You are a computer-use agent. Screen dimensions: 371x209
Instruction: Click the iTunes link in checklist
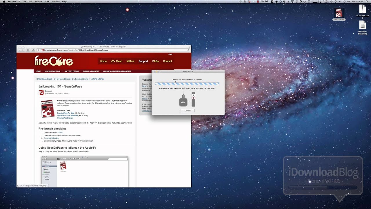click(59, 133)
